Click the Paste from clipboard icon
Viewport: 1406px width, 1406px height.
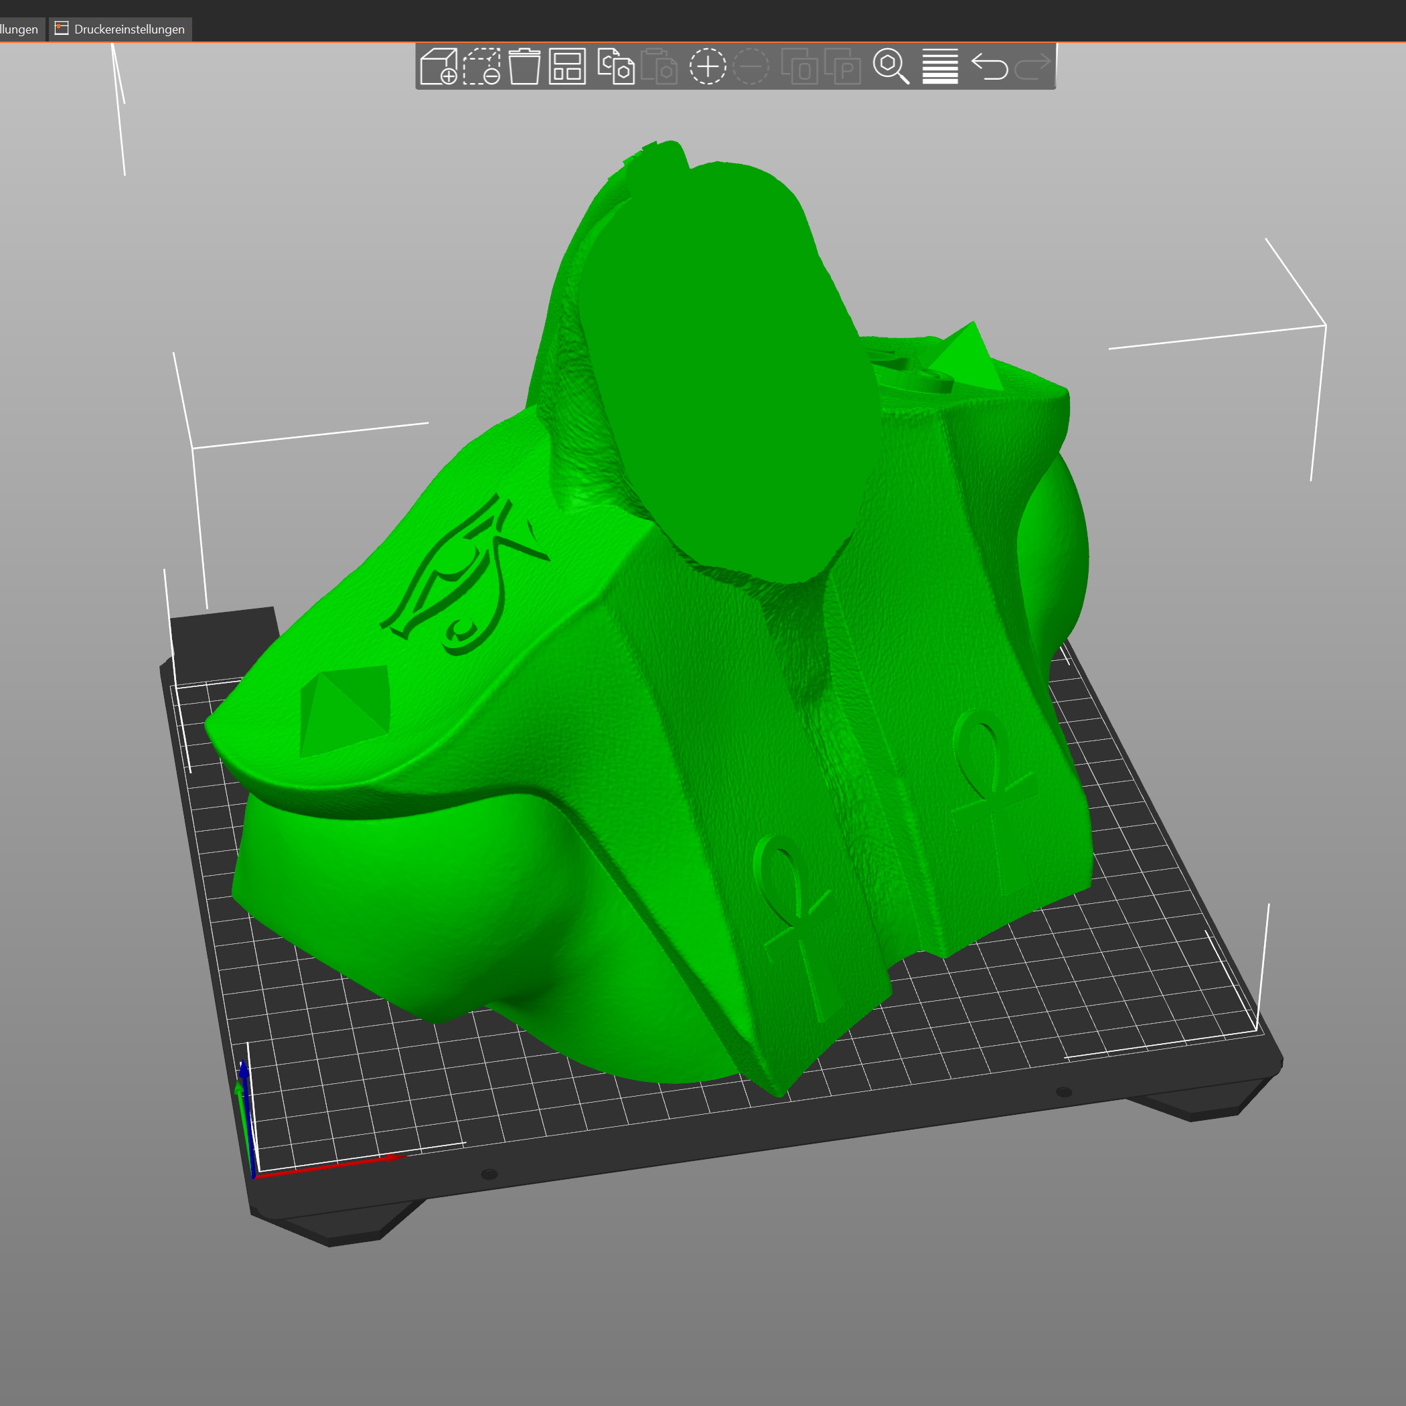pyautogui.click(x=659, y=66)
